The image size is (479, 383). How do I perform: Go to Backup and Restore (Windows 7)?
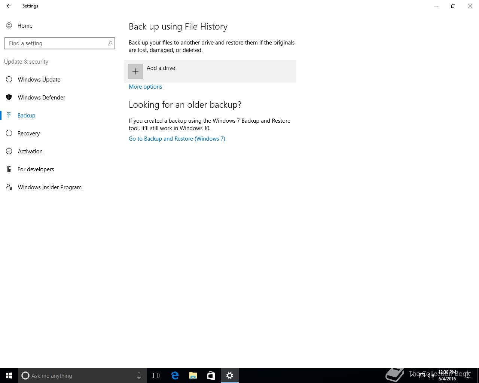coord(177,138)
